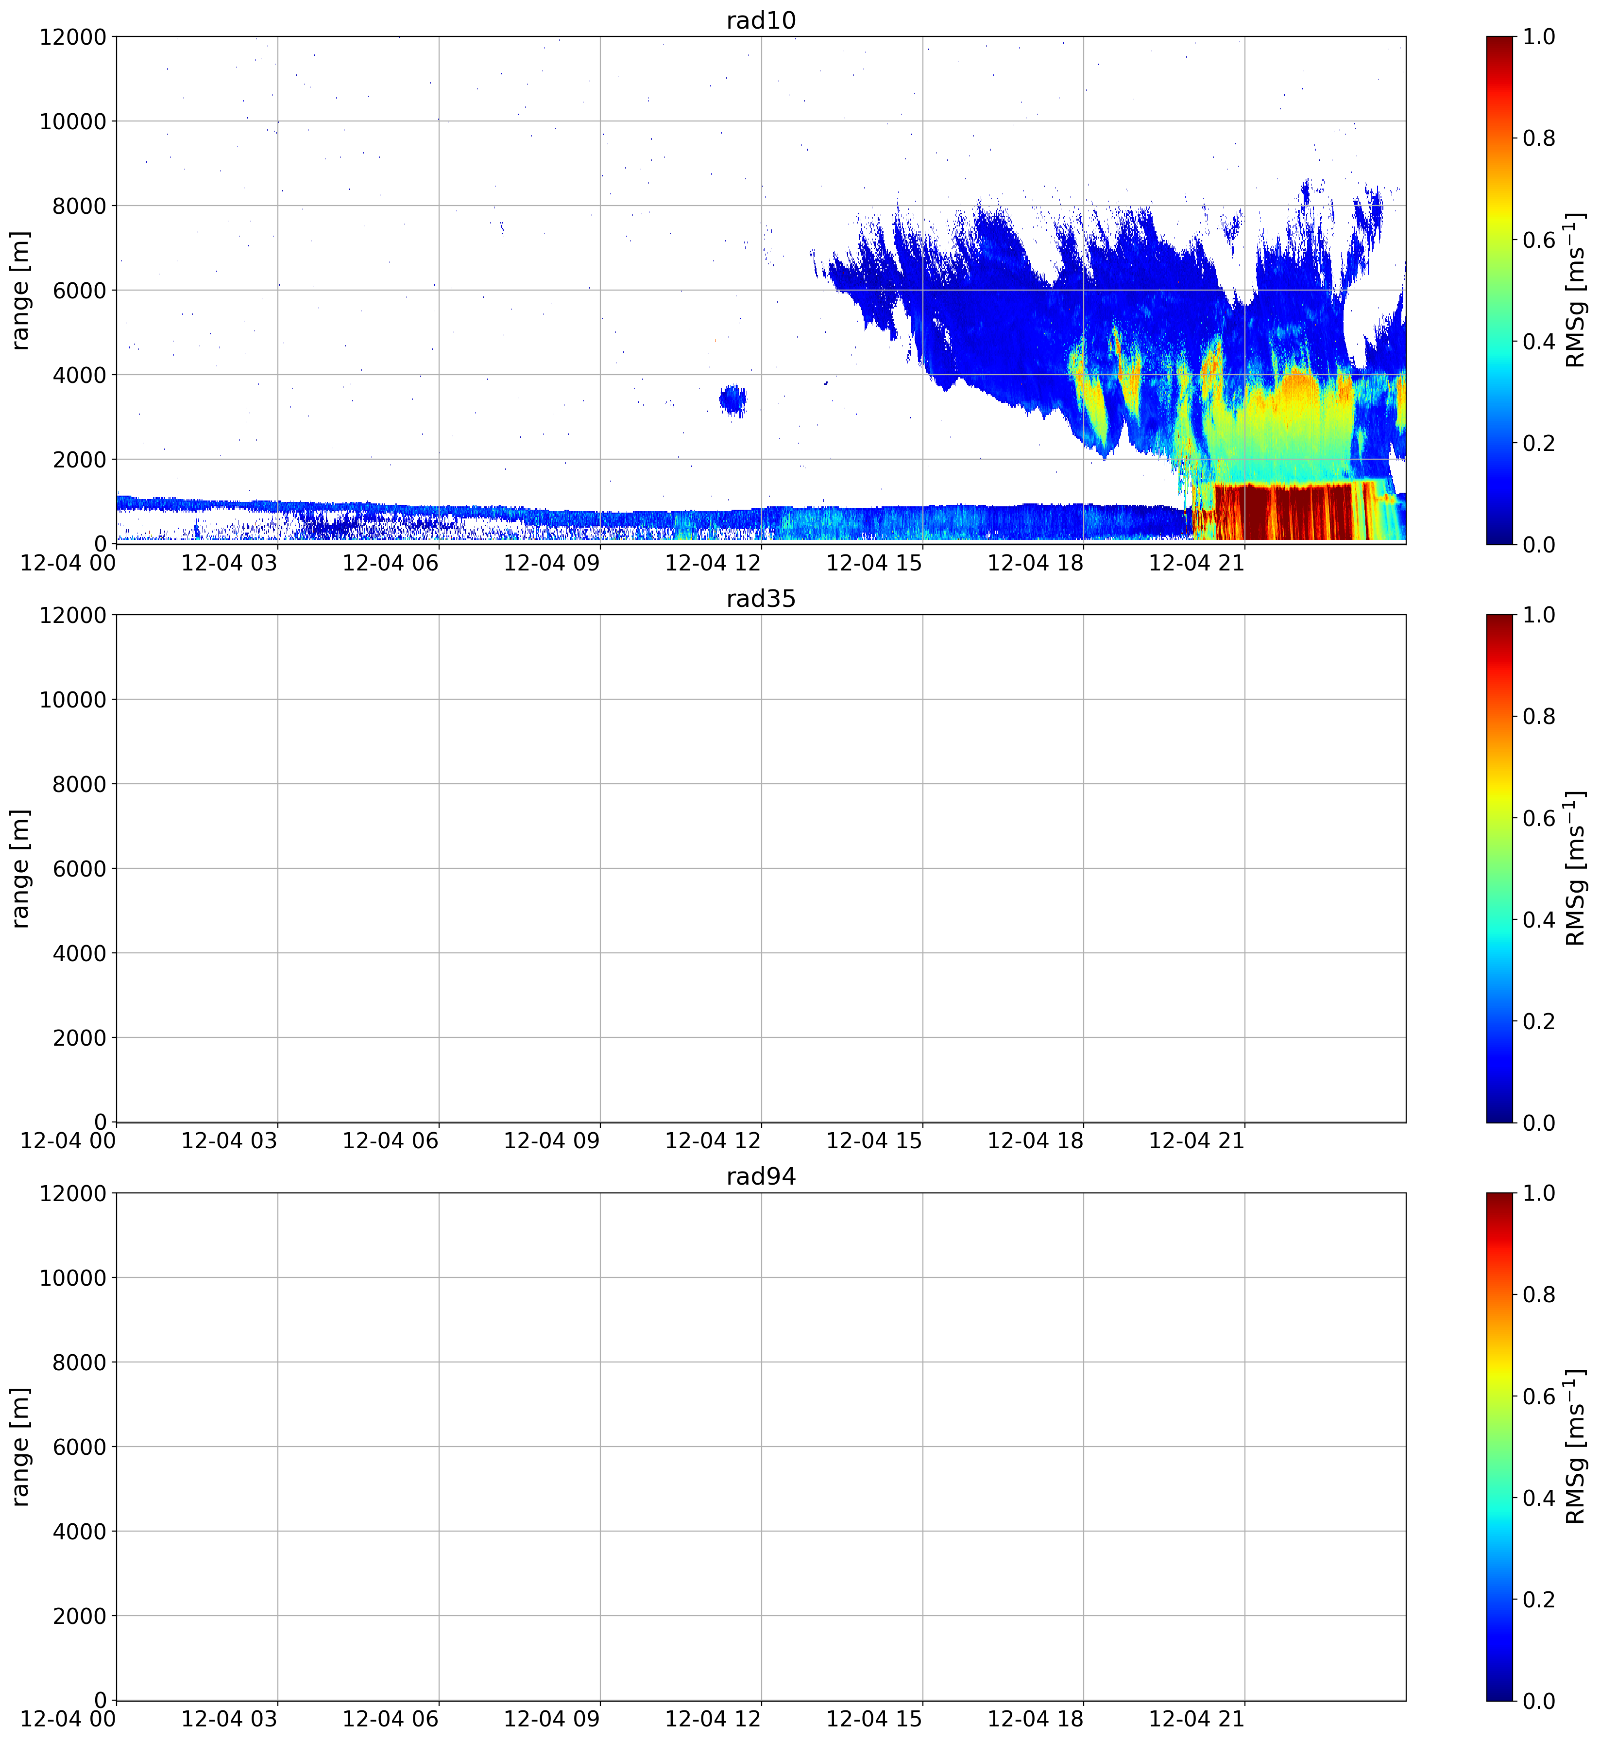Viewport: 1600px width, 1741px height.
Task: Click the 12-04 18 x-tick under rad94
Action: click(1036, 1719)
